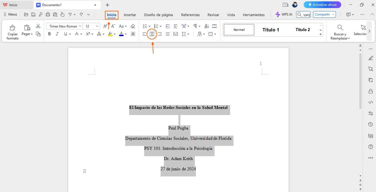The height and width of the screenshot is (192, 376).
Task: Select the WPS AI icon
Action: click(277, 14)
